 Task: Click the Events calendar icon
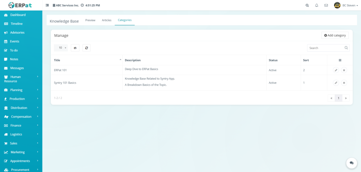pos(6,42)
